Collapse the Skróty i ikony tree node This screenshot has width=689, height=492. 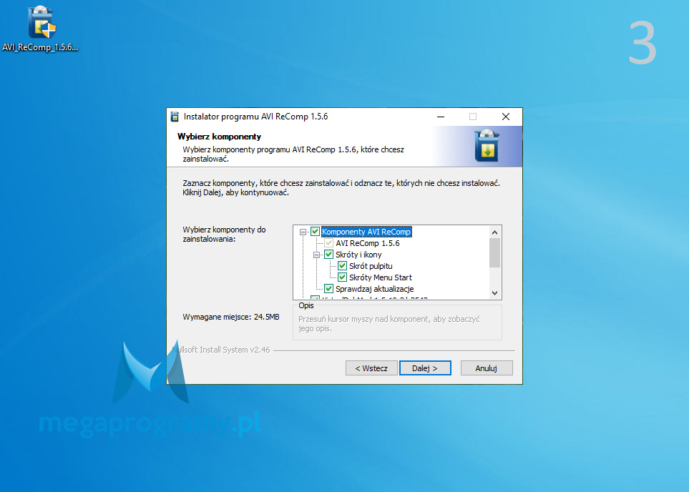click(x=316, y=255)
